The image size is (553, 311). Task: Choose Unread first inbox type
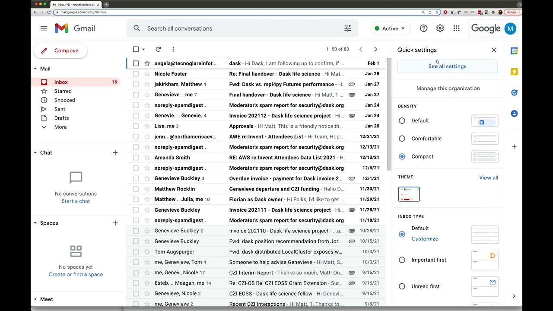(402, 286)
